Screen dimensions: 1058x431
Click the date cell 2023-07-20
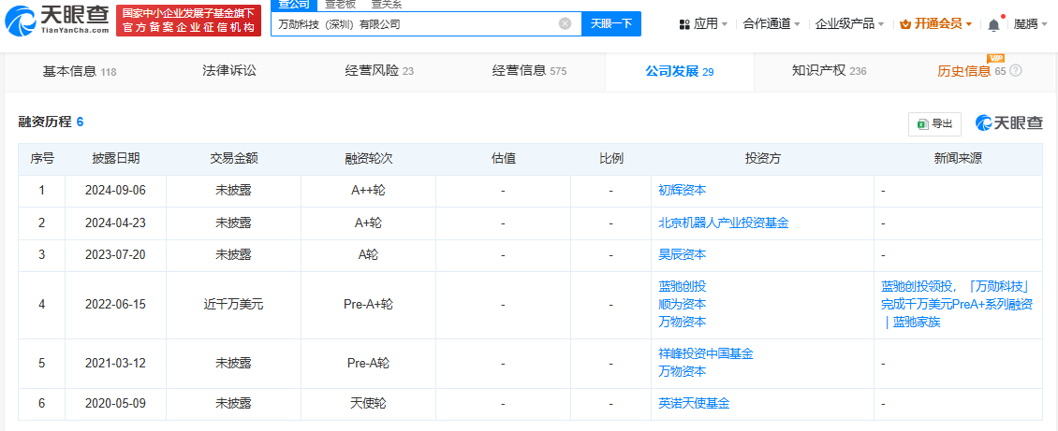[x=115, y=254]
